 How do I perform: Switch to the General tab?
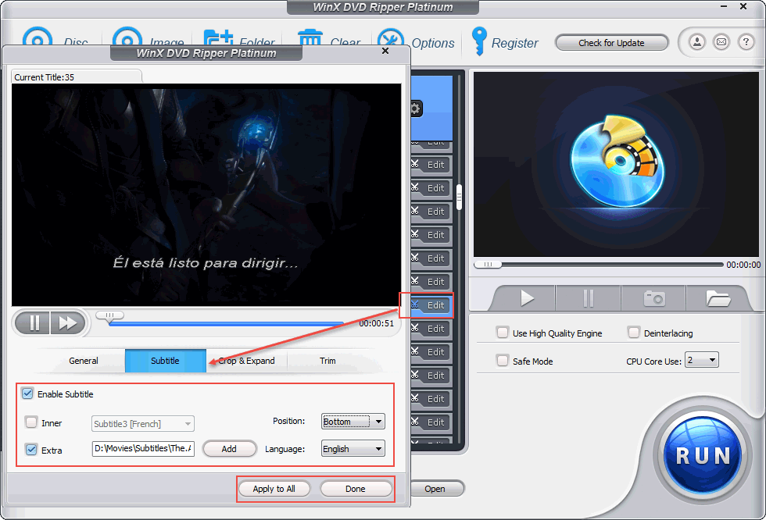[83, 361]
